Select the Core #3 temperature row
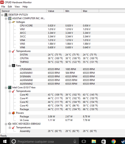Viewport: 125px width, 144px height. 72,106
